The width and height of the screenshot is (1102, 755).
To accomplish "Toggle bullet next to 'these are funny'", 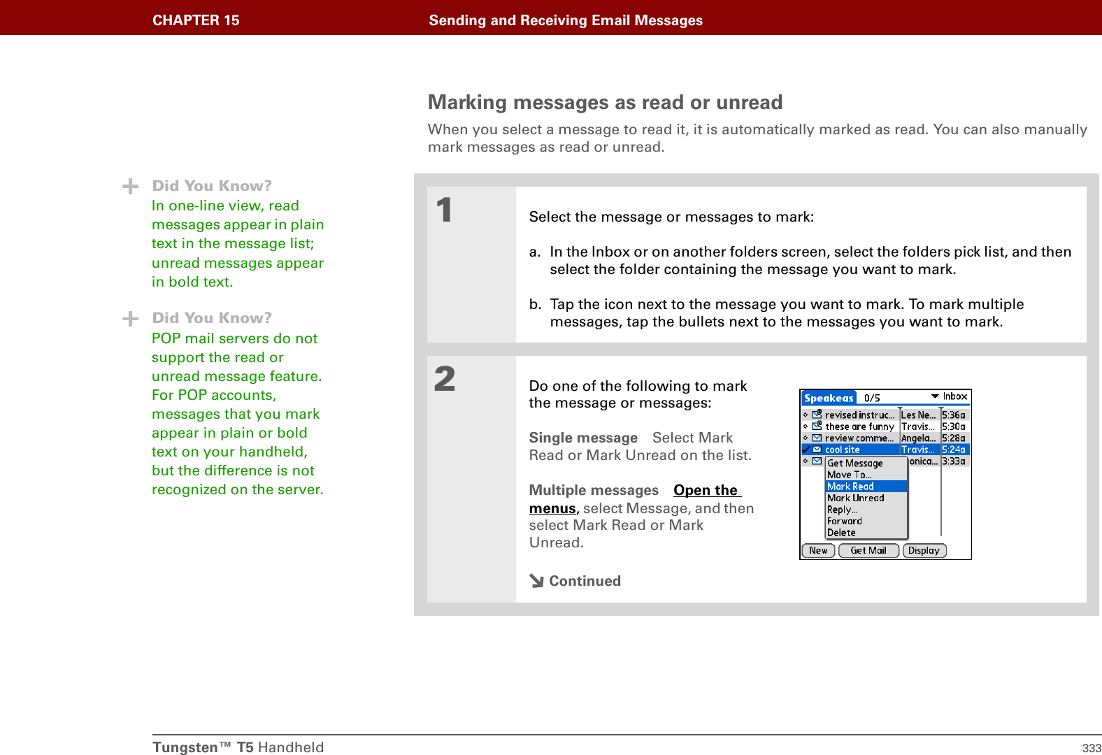I will [806, 426].
